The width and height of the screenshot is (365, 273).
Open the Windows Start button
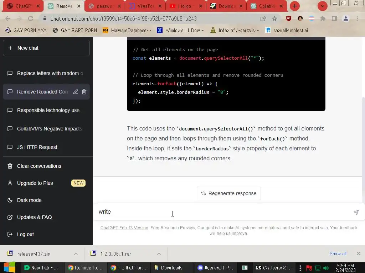point(9,267)
